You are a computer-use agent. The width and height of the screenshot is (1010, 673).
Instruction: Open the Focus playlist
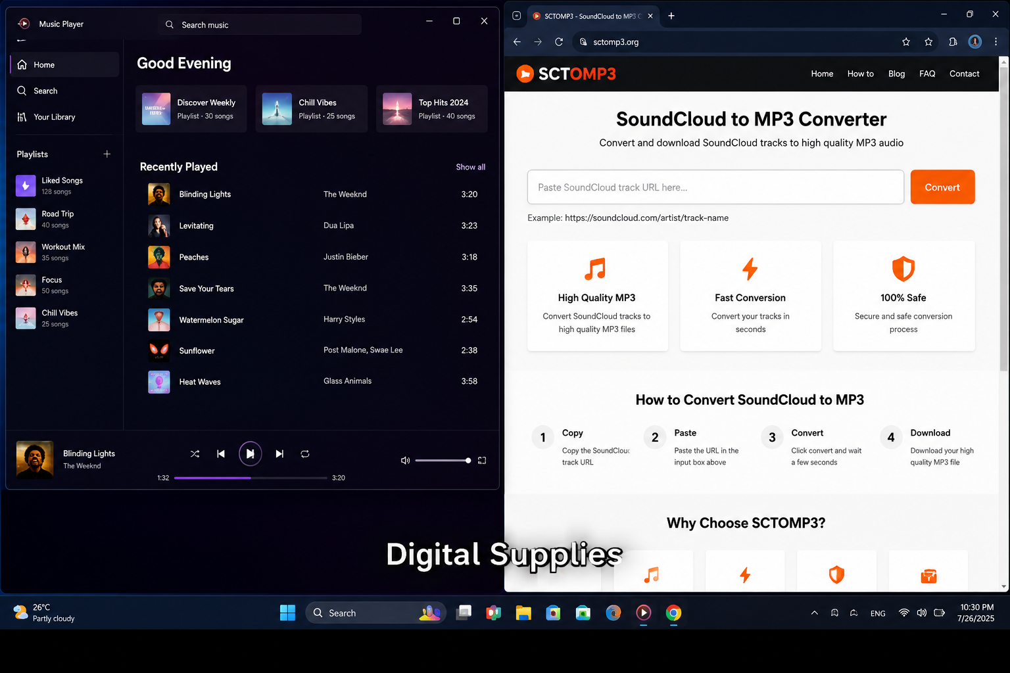(x=64, y=285)
